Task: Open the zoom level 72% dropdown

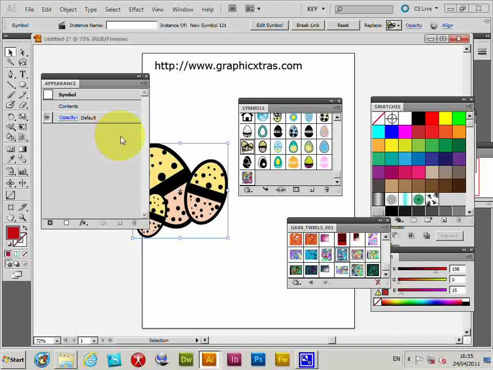Action: pos(57,341)
